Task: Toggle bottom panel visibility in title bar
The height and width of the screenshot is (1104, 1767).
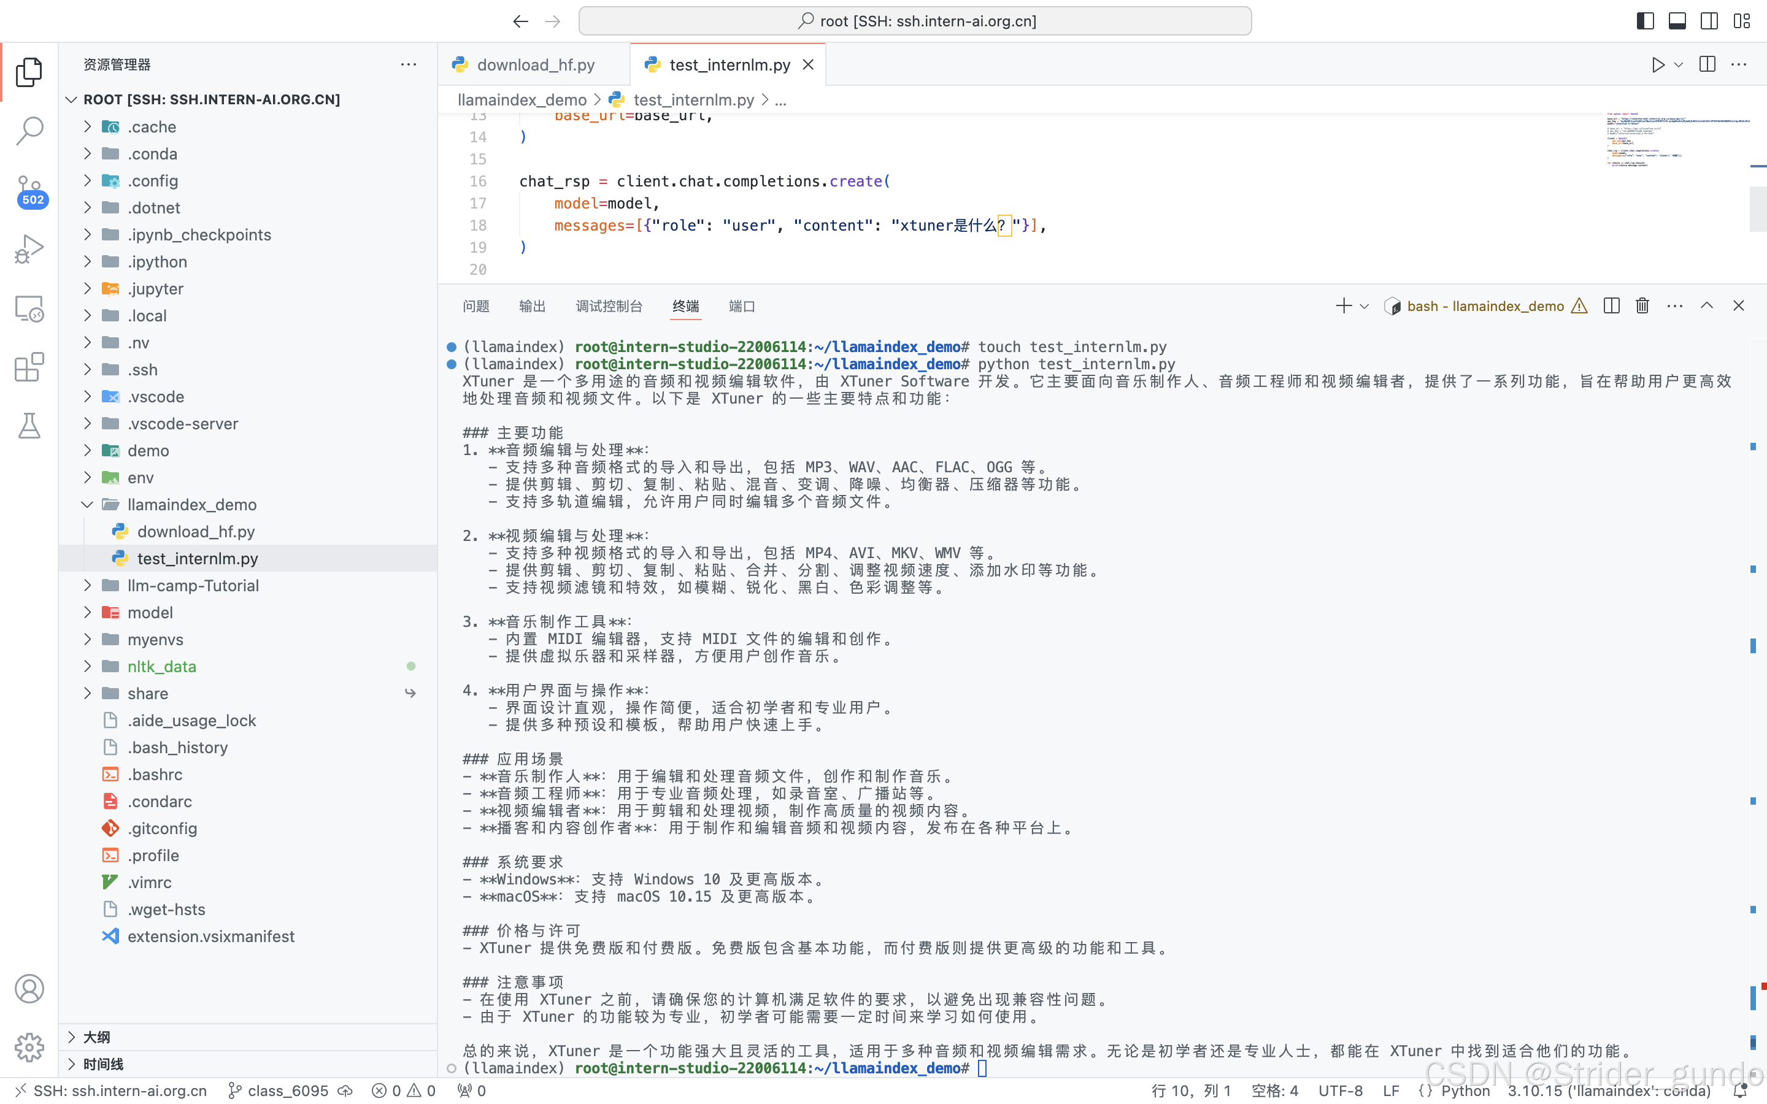Action: (1677, 21)
